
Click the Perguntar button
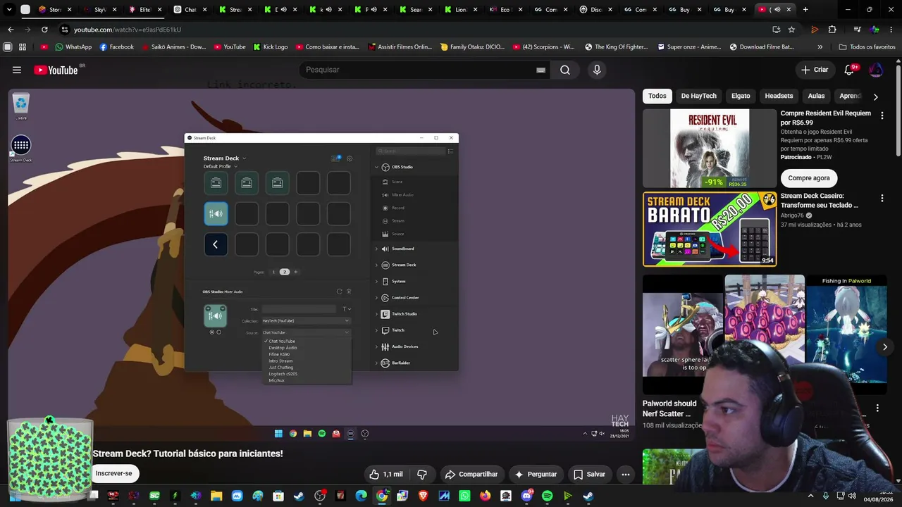[x=536, y=474]
